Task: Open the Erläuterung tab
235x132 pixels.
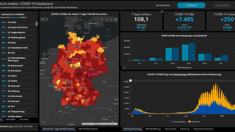Action: (185, 129)
